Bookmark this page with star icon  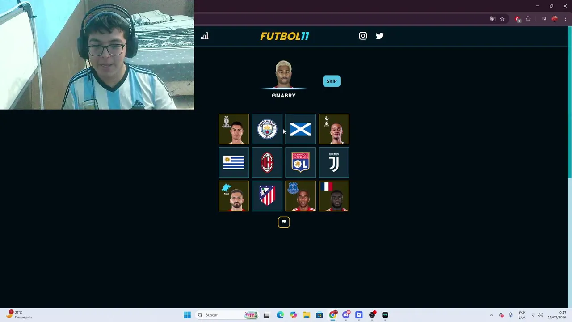(x=502, y=19)
